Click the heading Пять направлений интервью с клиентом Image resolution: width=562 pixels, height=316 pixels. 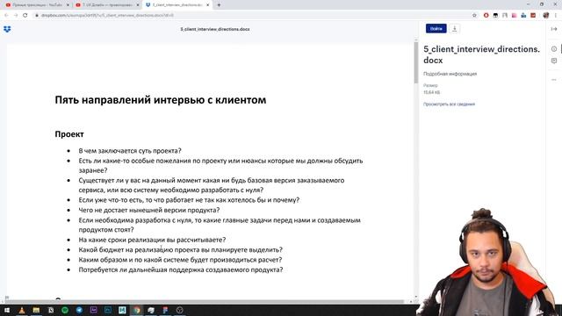coord(161,100)
